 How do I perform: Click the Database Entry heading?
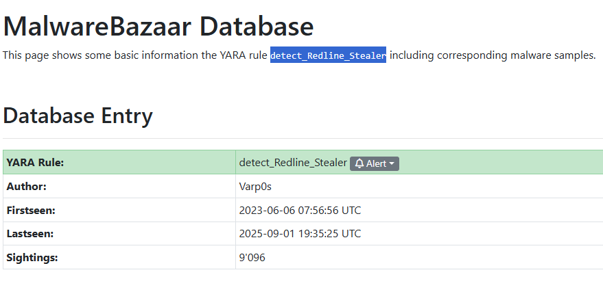[x=78, y=116]
